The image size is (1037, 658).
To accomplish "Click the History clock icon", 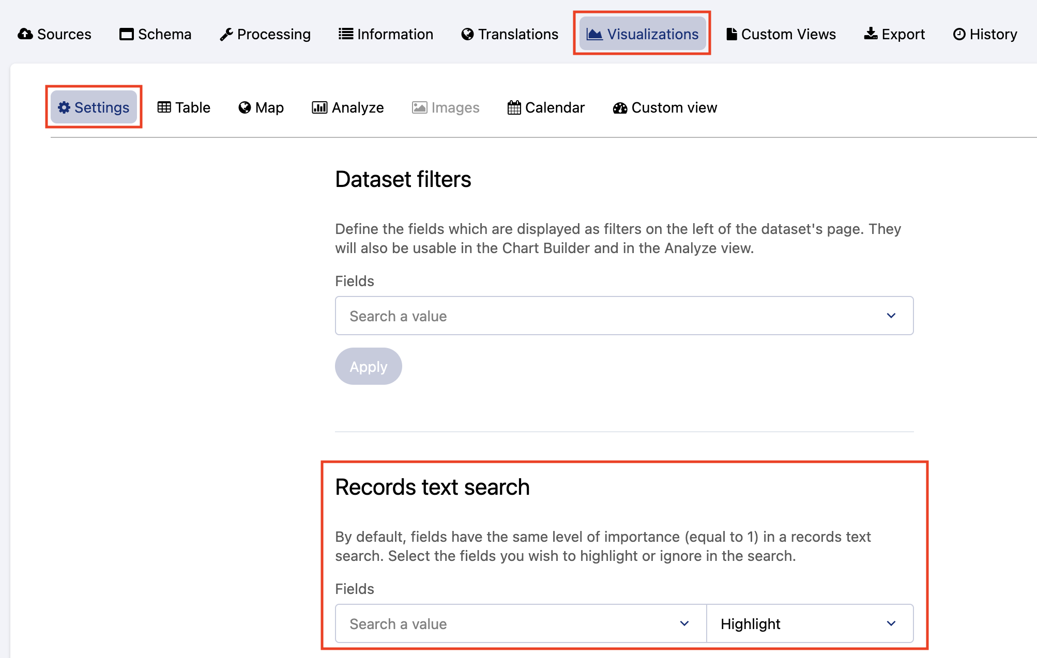I will (x=959, y=34).
